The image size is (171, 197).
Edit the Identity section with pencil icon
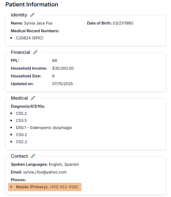(32, 15)
